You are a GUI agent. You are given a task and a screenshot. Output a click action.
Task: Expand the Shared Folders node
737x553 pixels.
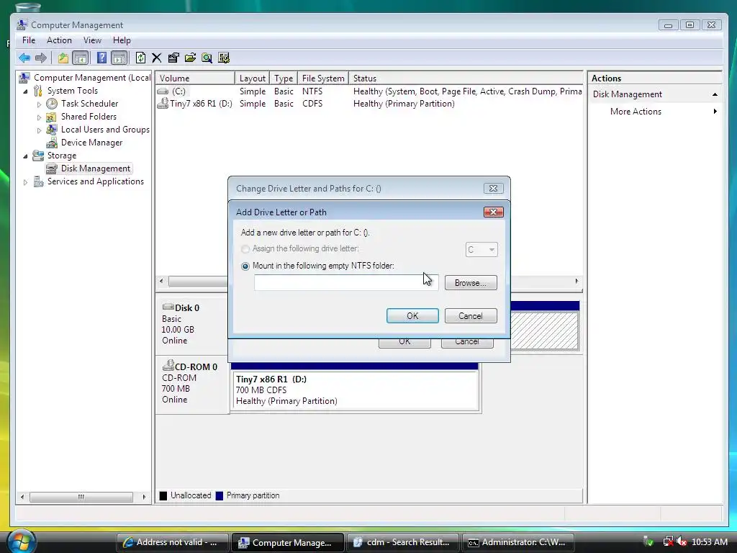tap(39, 117)
